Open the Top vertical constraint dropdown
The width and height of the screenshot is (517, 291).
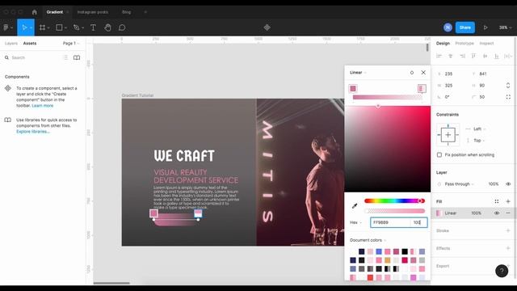click(479, 140)
